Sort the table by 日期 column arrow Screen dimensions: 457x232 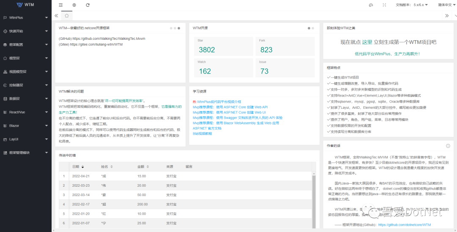point(83,167)
